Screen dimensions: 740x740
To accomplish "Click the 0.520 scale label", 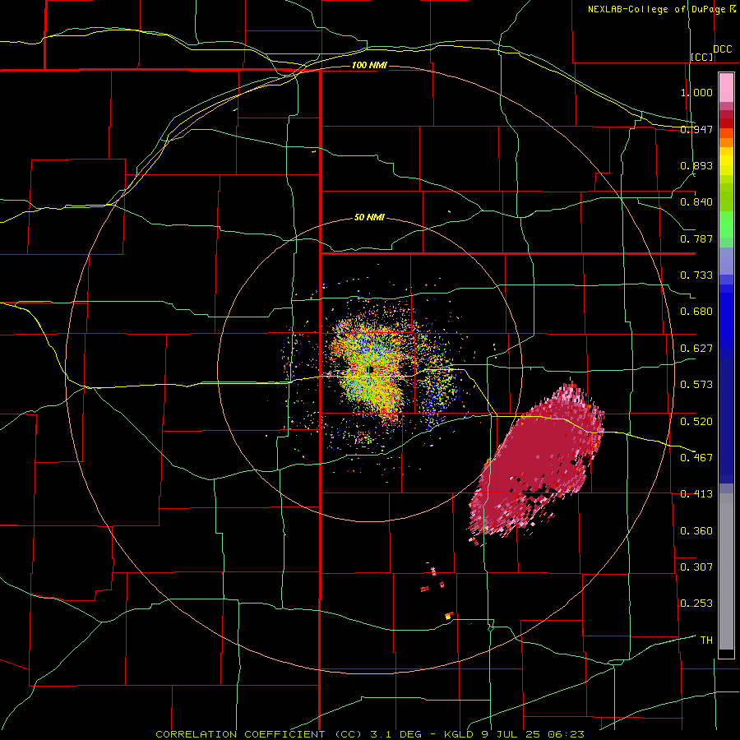I will point(696,421).
